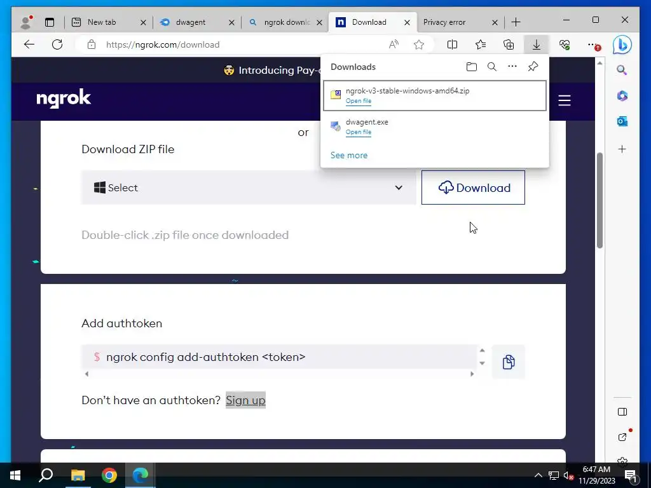
Task: Open the Bing Copilot sidebar button
Action: (622, 44)
